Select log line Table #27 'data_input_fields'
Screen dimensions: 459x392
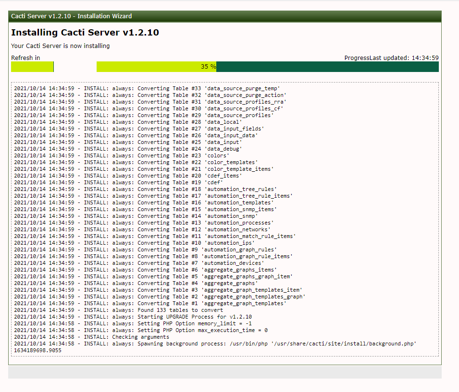click(x=139, y=129)
